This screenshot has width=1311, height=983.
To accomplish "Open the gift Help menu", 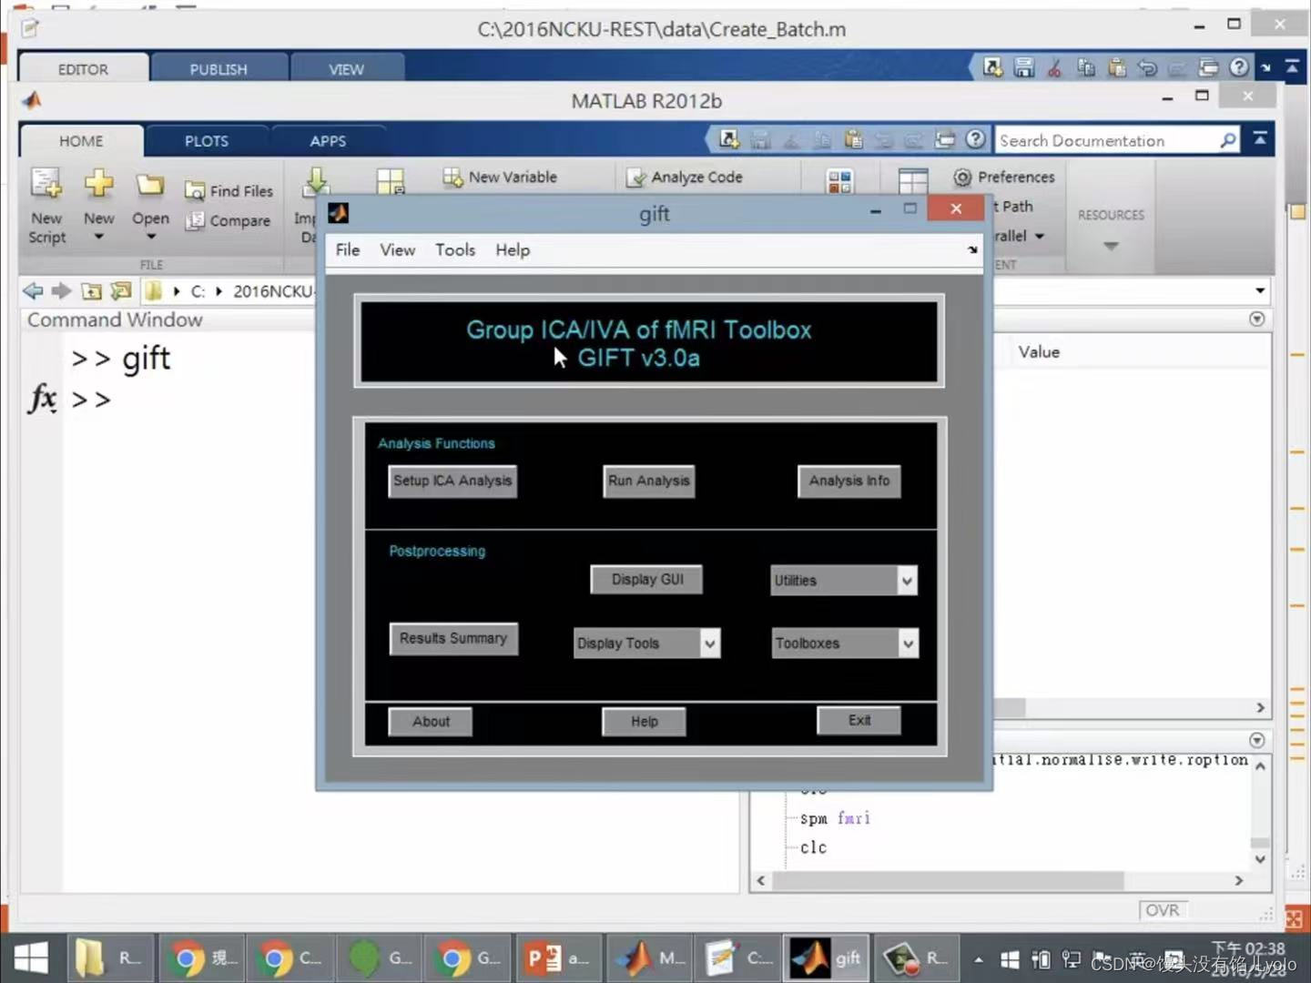I will click(x=513, y=250).
